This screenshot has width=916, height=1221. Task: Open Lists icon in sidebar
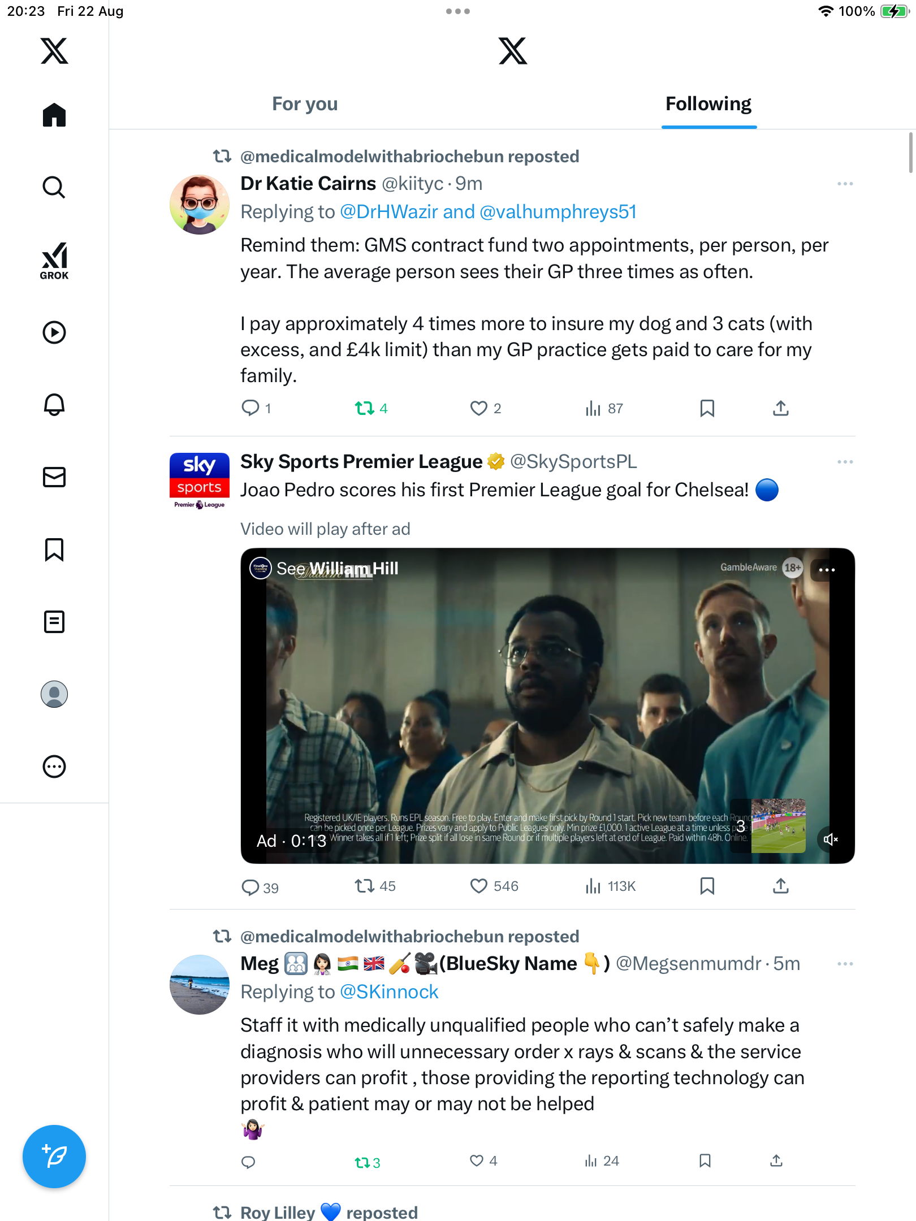(x=54, y=622)
